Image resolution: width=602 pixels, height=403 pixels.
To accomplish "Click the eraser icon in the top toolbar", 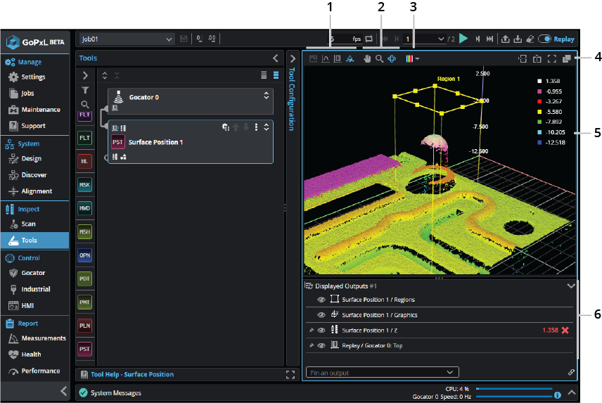I will point(530,39).
